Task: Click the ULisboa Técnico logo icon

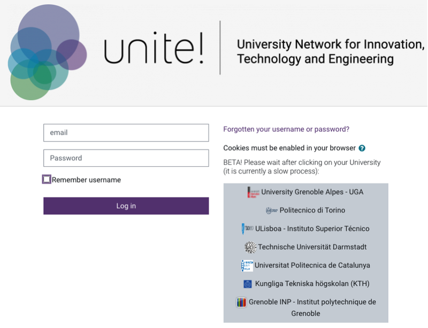Action: click(247, 229)
